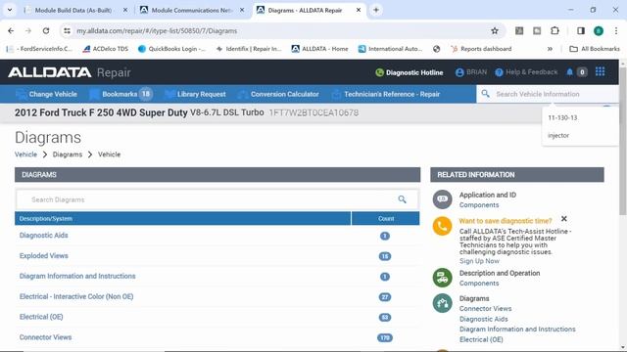The width and height of the screenshot is (627, 352).
Task: Click the ALLDATA Repair logo
Action: click(70, 72)
